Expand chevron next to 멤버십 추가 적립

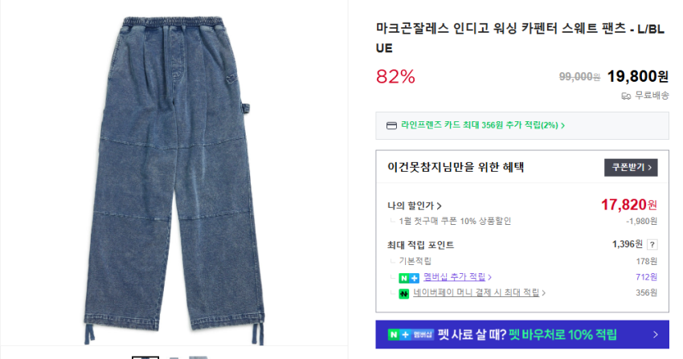490,277
